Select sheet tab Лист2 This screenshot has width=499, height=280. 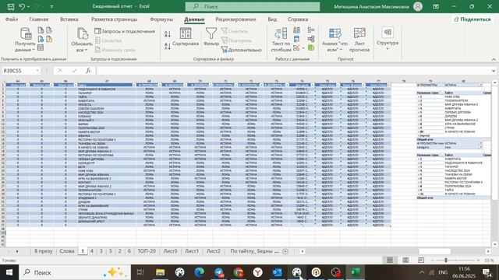[213, 250]
